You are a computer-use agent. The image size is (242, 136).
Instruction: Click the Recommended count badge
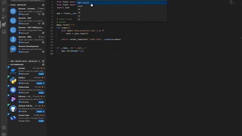click(43, 65)
